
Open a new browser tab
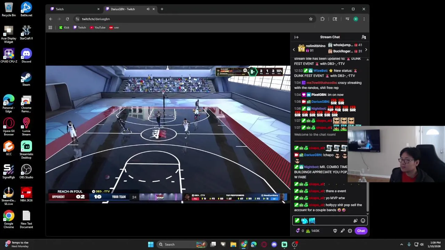[x=162, y=9]
